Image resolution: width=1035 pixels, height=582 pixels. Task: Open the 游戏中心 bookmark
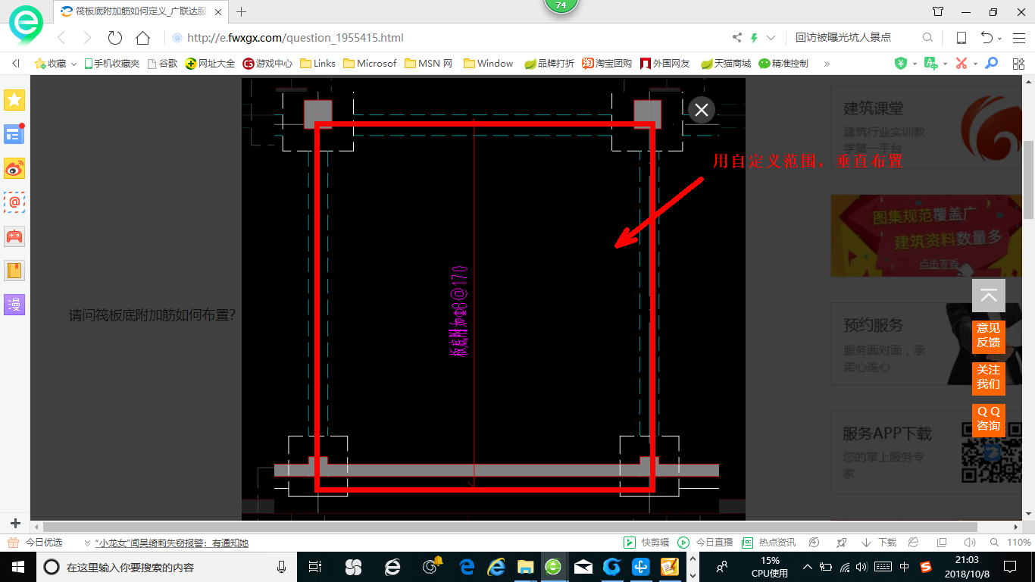267,64
